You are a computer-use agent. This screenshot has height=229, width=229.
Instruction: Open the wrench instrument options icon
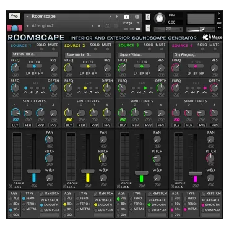(x=14, y=16)
